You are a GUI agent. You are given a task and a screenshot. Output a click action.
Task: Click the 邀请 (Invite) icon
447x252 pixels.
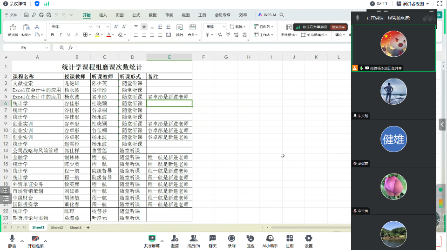coord(175,240)
